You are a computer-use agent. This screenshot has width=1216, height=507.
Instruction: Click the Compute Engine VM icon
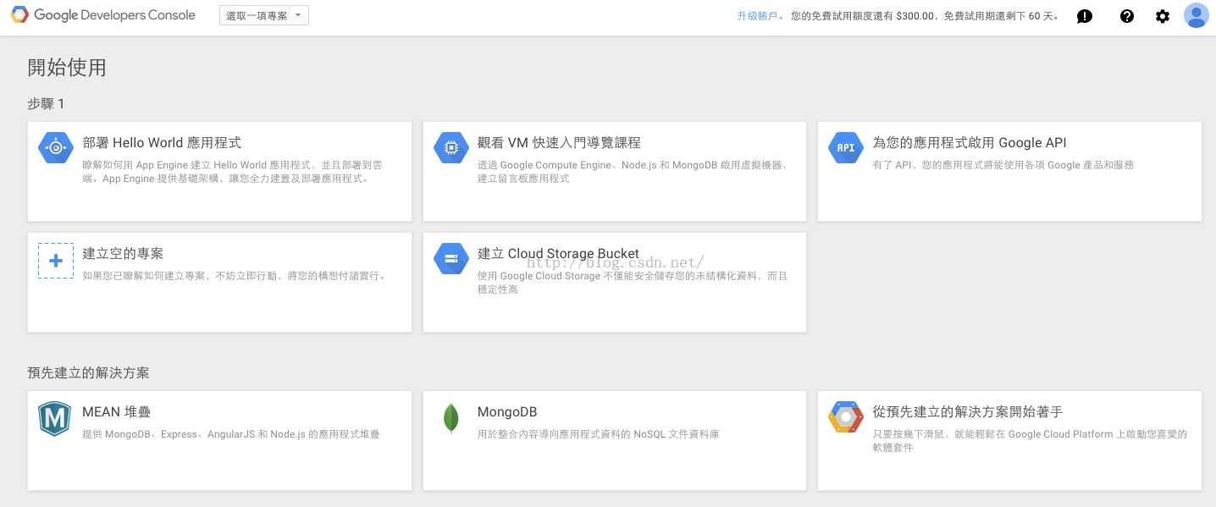click(450, 147)
